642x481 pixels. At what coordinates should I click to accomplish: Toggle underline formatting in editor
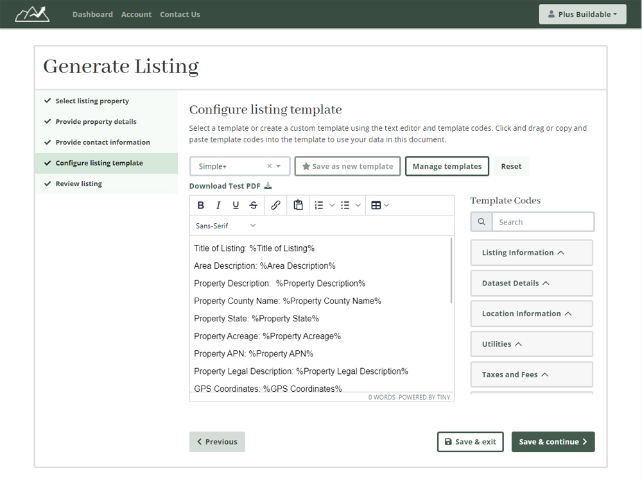coord(236,205)
